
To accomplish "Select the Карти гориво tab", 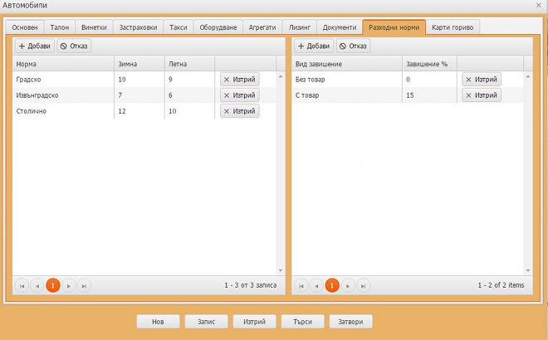I will [x=453, y=27].
